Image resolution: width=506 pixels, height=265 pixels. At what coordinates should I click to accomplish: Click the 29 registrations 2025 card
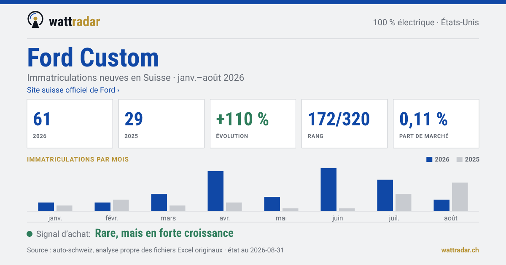(x=161, y=124)
